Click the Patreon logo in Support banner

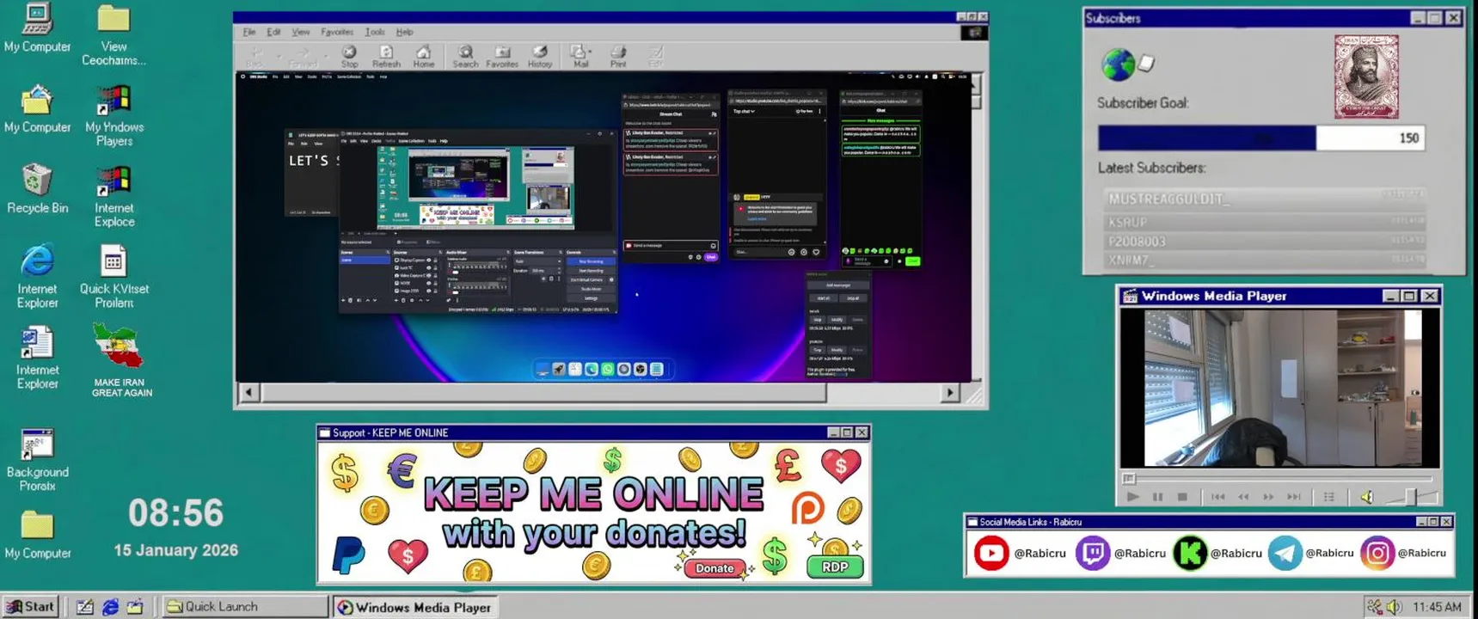[x=807, y=509]
